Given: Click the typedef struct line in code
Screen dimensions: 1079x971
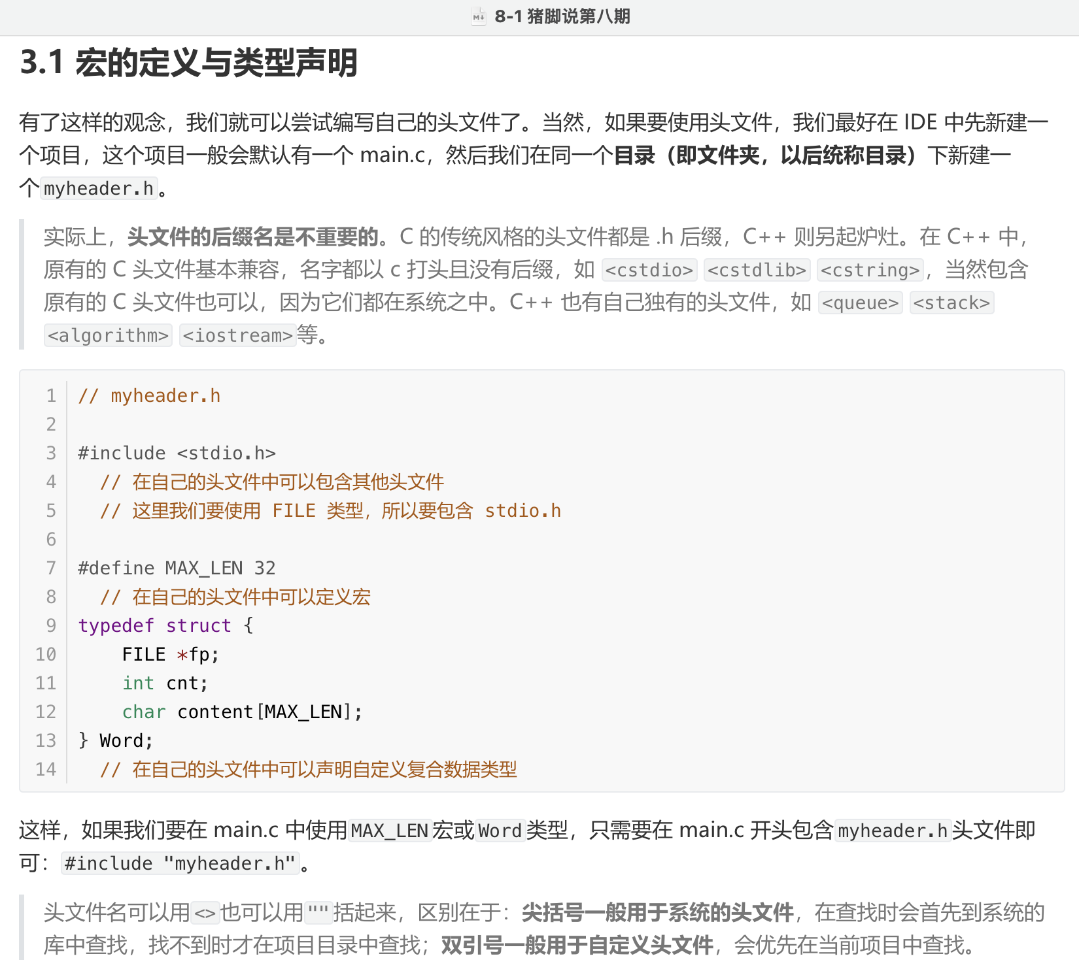Looking at the screenshot, I should pyautogui.click(x=165, y=626).
